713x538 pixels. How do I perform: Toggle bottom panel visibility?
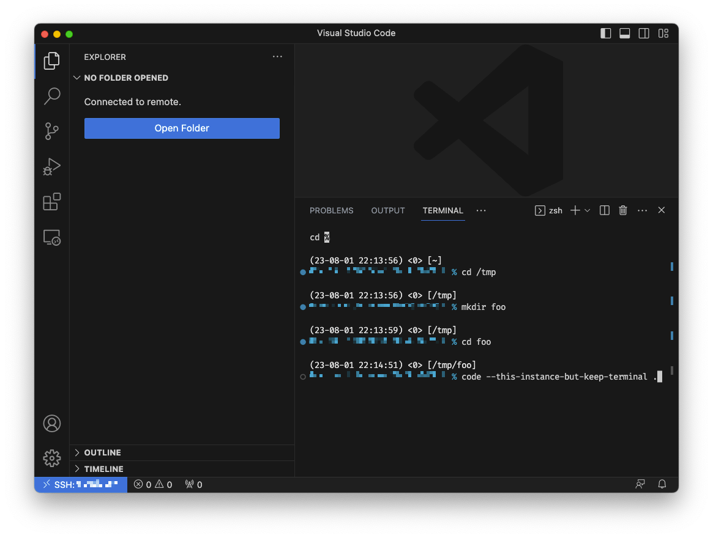click(625, 33)
